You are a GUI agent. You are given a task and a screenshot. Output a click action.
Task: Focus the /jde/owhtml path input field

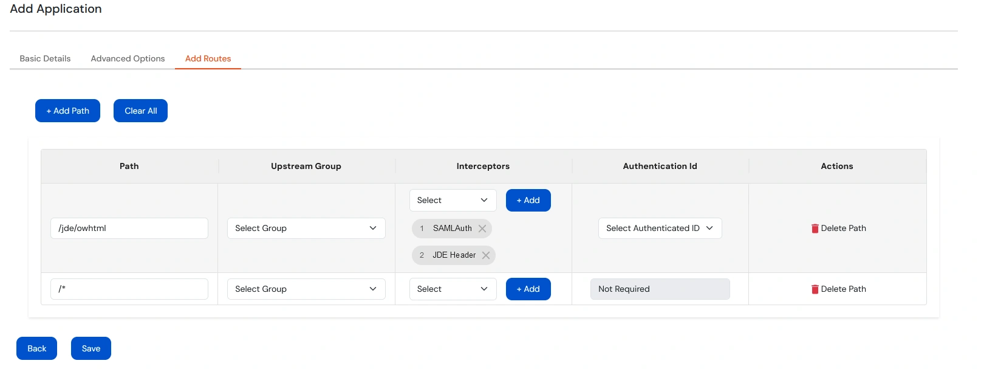(x=129, y=229)
